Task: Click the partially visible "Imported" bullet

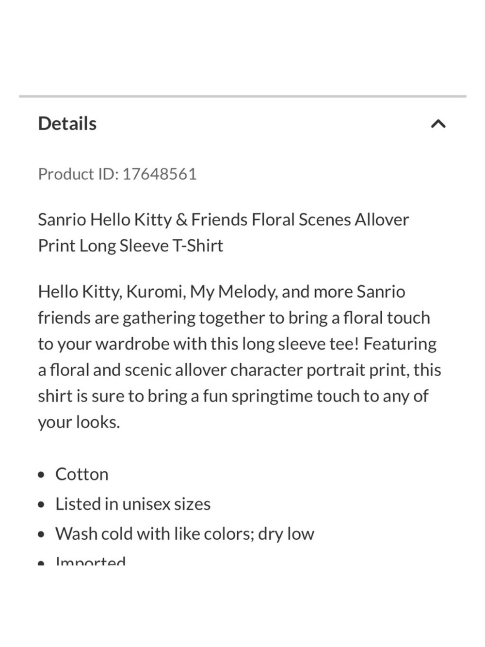Action: (90, 561)
